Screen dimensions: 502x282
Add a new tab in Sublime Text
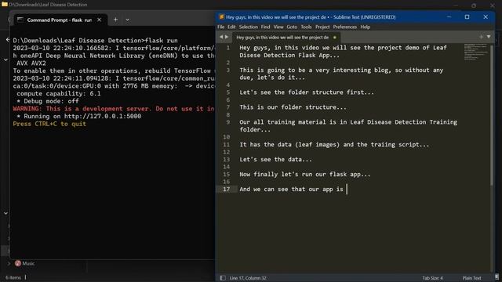[481, 37]
